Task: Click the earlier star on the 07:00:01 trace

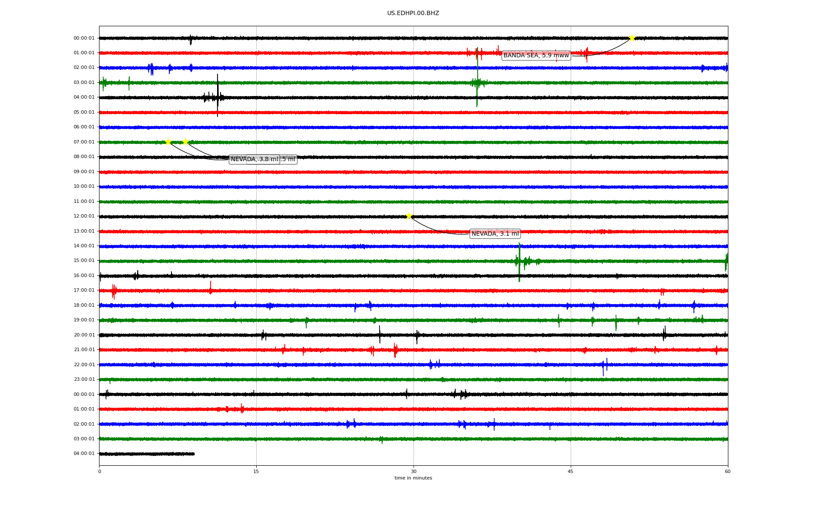Action: [x=168, y=142]
